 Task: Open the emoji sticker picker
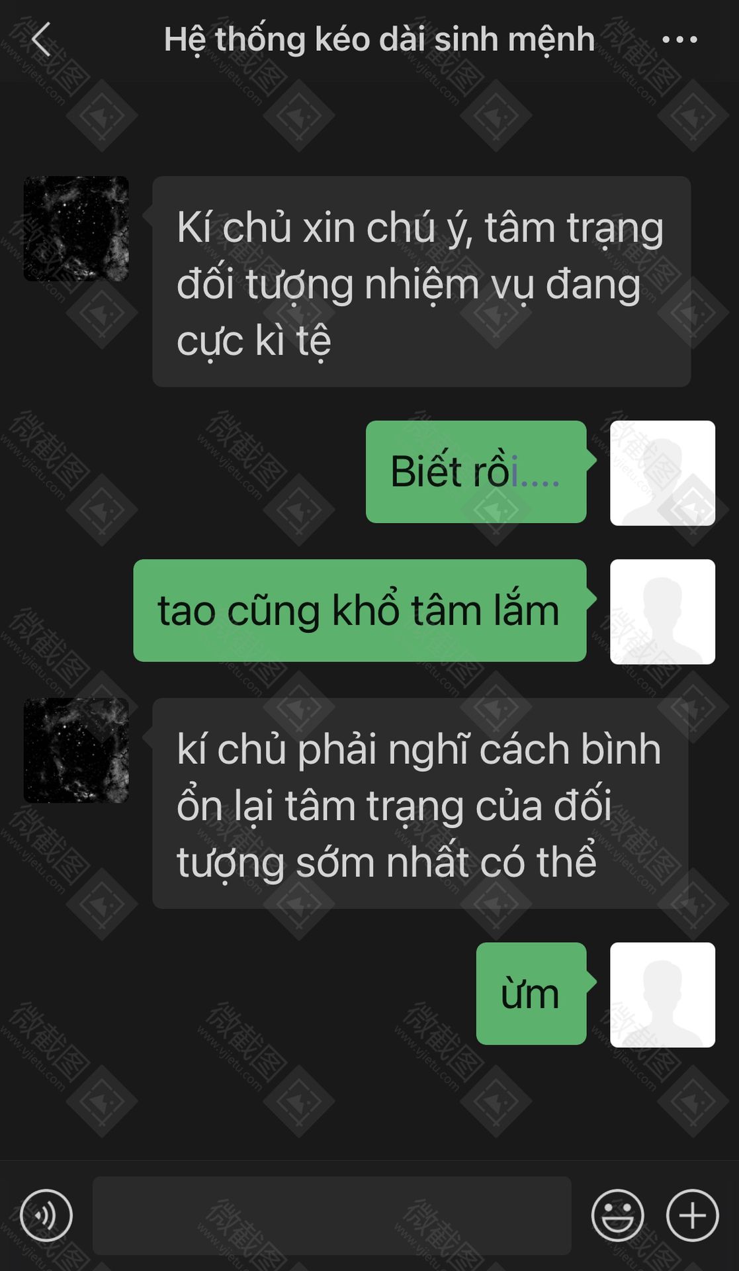(617, 1215)
